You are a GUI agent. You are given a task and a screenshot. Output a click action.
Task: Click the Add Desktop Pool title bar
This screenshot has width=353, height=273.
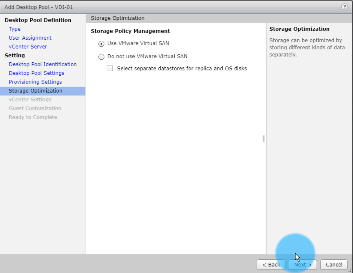pos(174,7)
